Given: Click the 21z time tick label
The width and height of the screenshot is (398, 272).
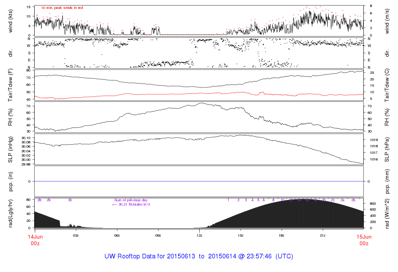Looking at the screenshot, I should (x=323, y=235).
